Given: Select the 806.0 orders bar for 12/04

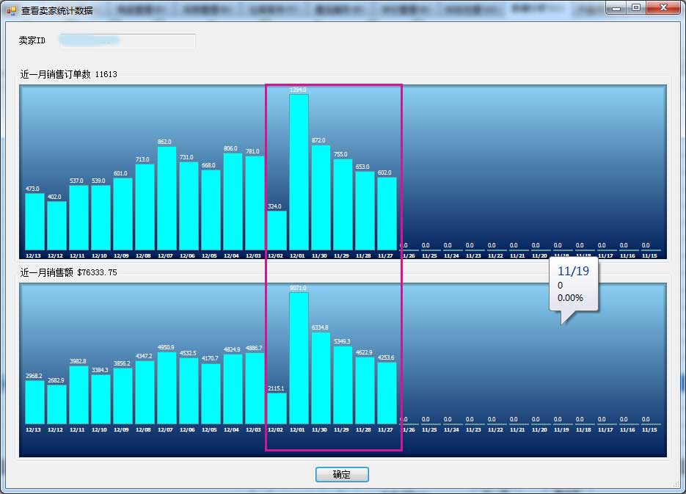Looking at the screenshot, I should 233,202.
